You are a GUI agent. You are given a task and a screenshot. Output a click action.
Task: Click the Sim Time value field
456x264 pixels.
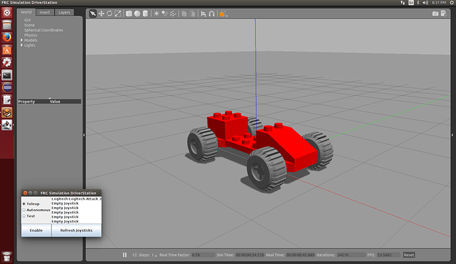click(x=250, y=255)
